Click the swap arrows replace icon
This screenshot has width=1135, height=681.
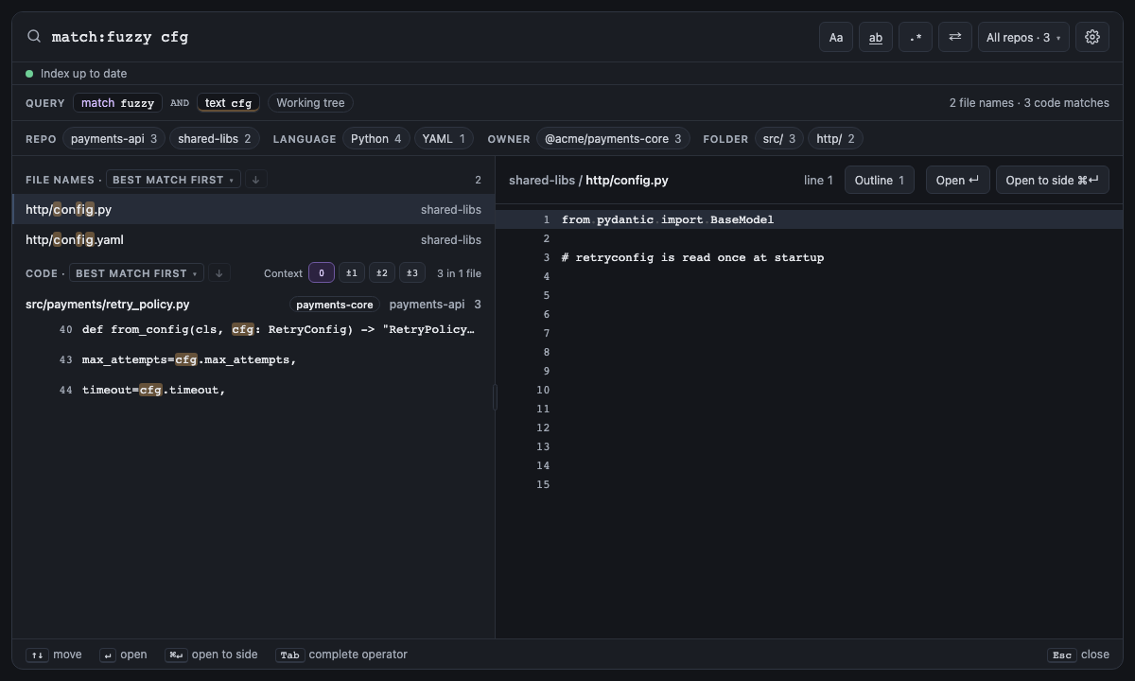955,37
